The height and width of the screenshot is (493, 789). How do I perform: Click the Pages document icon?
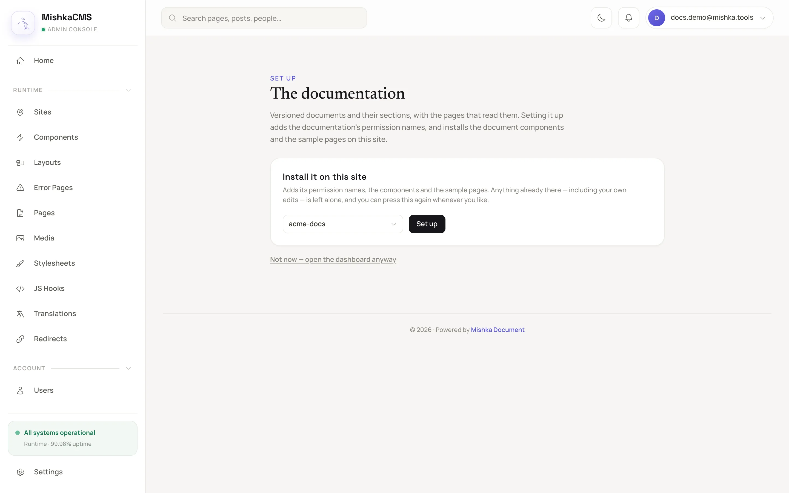20,213
